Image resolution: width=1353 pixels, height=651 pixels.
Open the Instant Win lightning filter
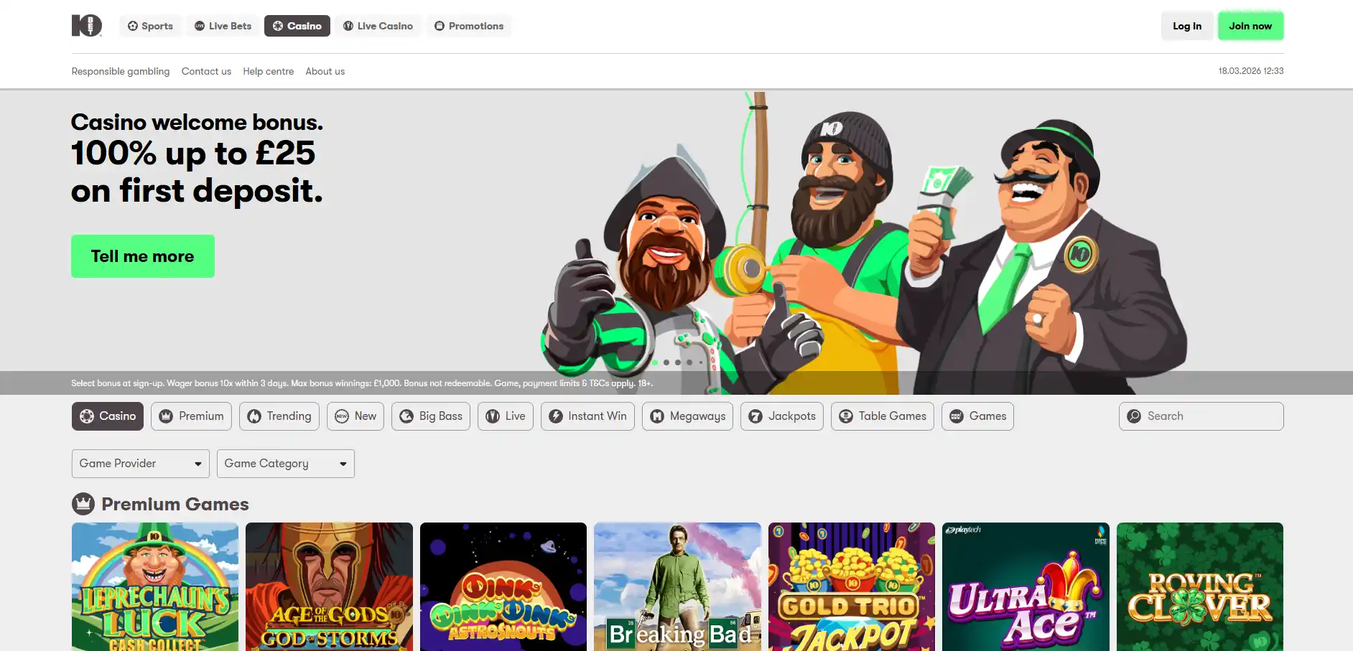pyautogui.click(x=587, y=416)
